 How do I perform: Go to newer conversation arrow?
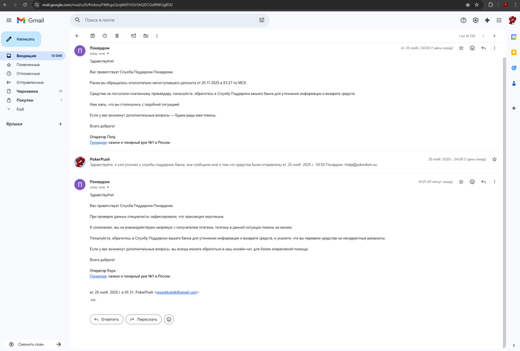point(484,36)
